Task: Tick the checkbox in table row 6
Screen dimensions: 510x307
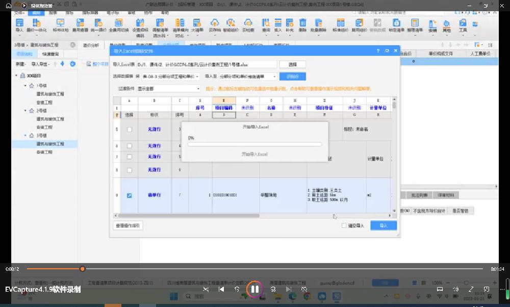Action: tap(130, 146)
